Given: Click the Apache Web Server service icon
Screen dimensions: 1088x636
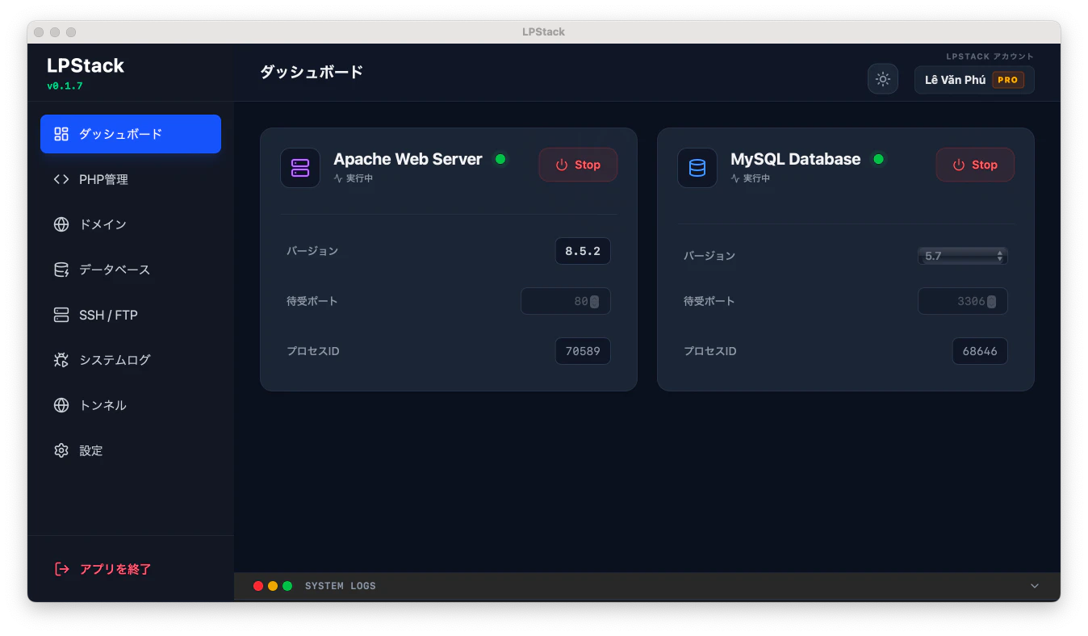Looking at the screenshot, I should (300, 167).
